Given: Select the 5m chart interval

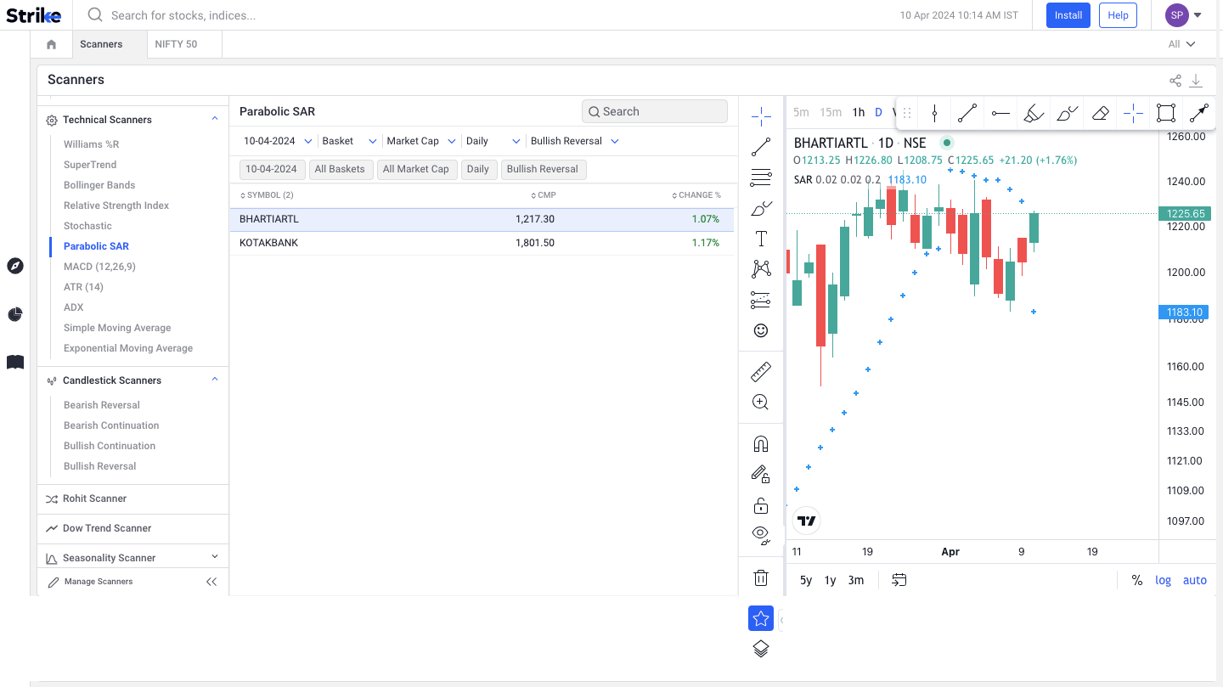Looking at the screenshot, I should [801, 112].
